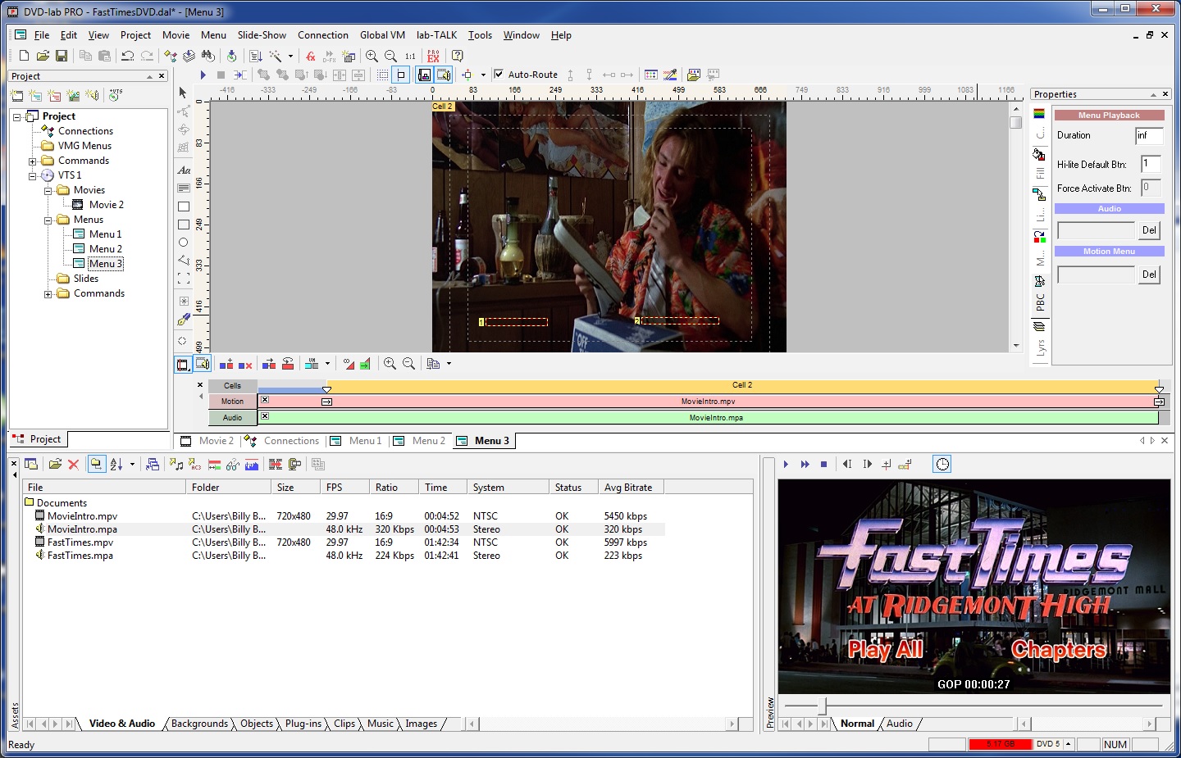1181x758 pixels.
Task: Click the binoculars find icon
Action: click(x=208, y=56)
